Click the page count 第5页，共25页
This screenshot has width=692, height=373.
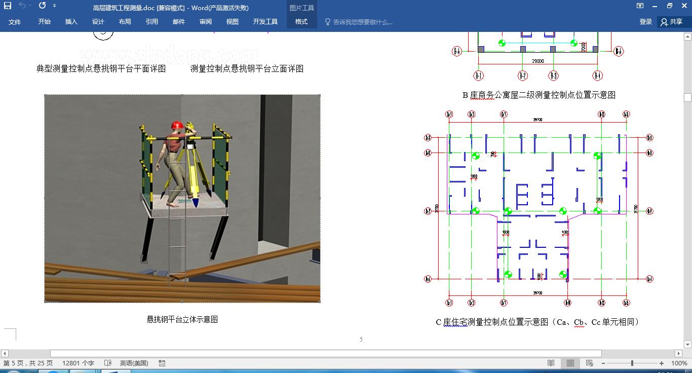click(x=28, y=363)
